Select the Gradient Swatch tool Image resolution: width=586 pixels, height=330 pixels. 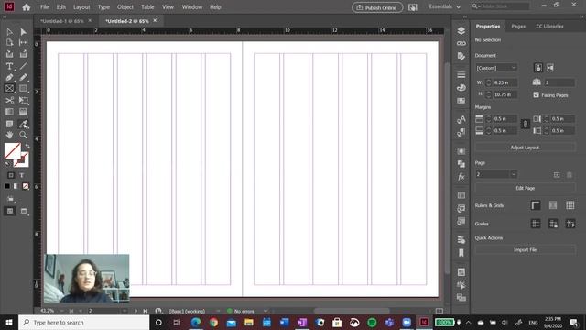[9, 112]
